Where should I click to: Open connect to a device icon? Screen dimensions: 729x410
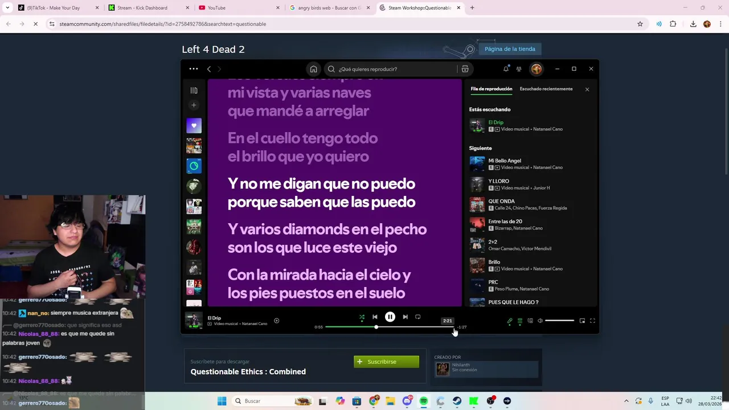tap(530, 321)
